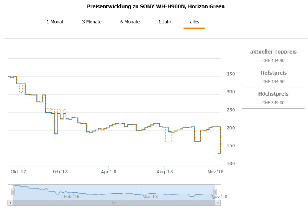
Task: Click the 'Höchstpreis' CHF 349.00 value
Action: tap(273, 102)
